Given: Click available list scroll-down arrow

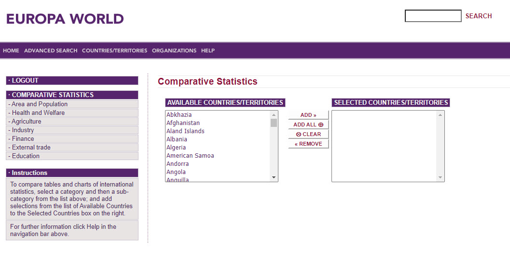Looking at the screenshot, I should click(274, 177).
